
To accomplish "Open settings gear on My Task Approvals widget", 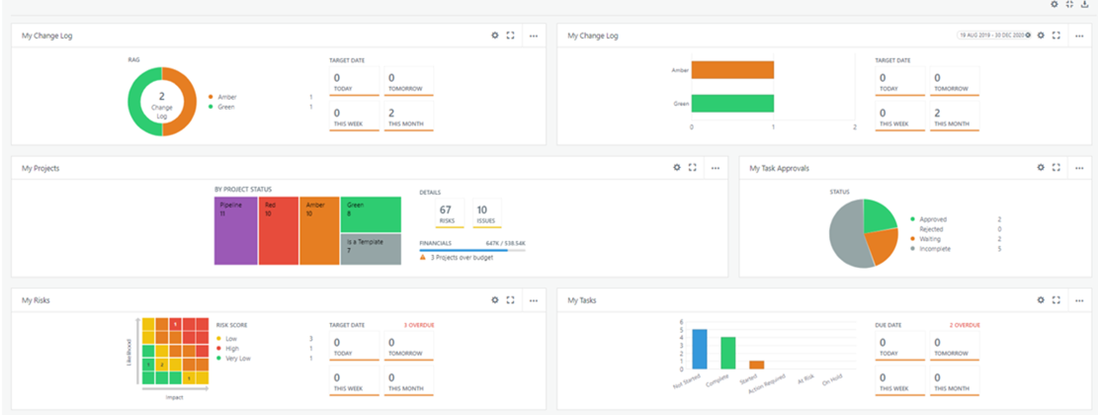I will point(1041,168).
